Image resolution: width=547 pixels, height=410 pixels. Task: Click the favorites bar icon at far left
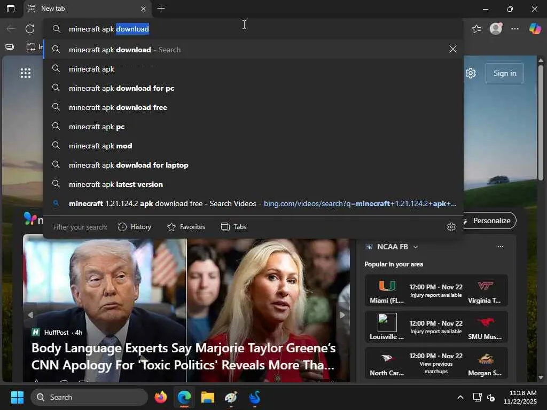coord(10,47)
